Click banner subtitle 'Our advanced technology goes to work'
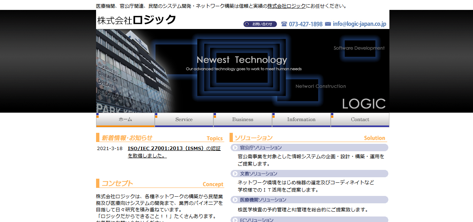473x222 pixels. click(x=243, y=69)
